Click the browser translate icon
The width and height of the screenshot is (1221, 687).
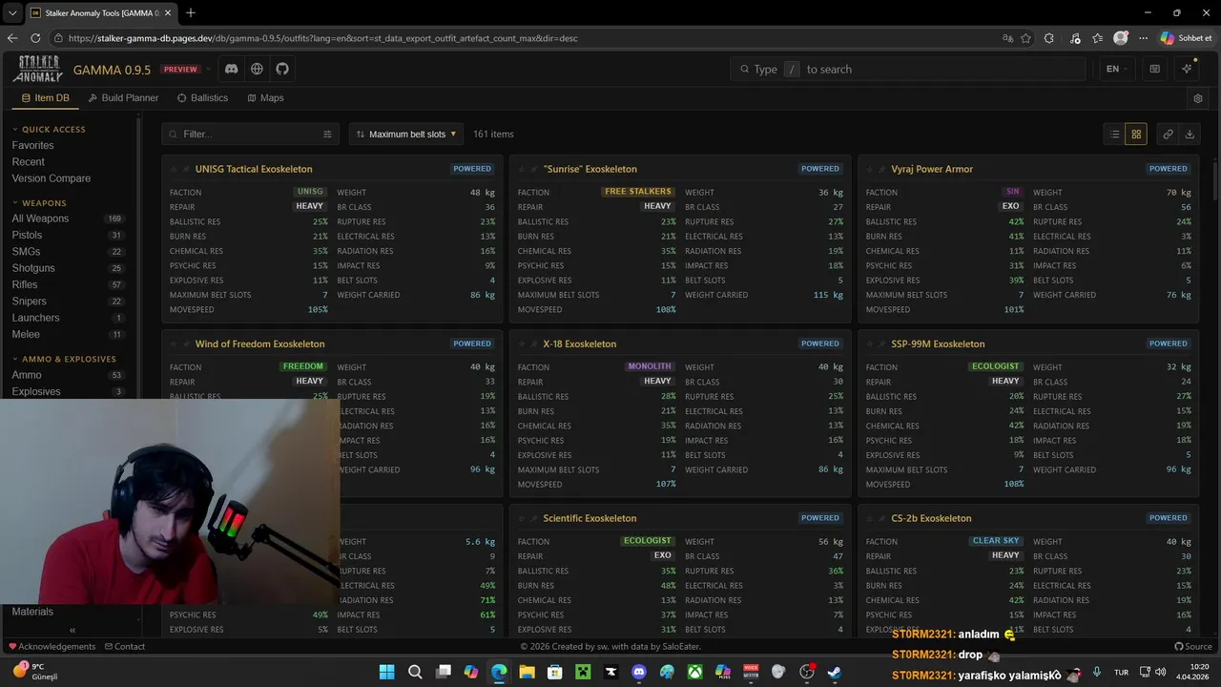[1008, 38]
